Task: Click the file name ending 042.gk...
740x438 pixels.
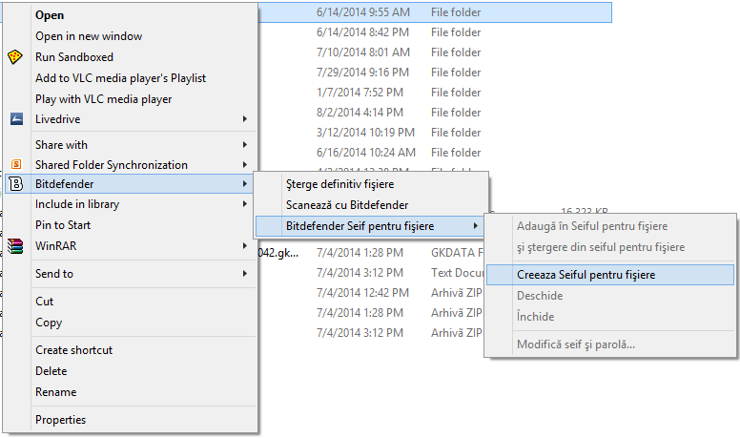Action: pyautogui.click(x=278, y=253)
